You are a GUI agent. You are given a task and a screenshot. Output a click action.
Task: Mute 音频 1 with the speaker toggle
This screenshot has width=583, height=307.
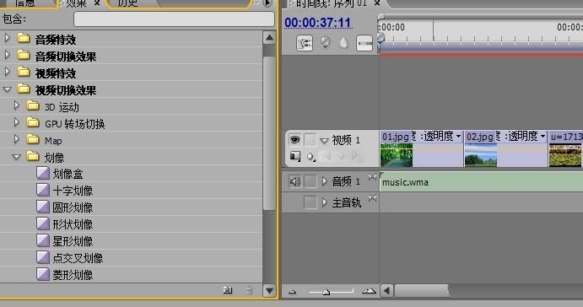(294, 181)
